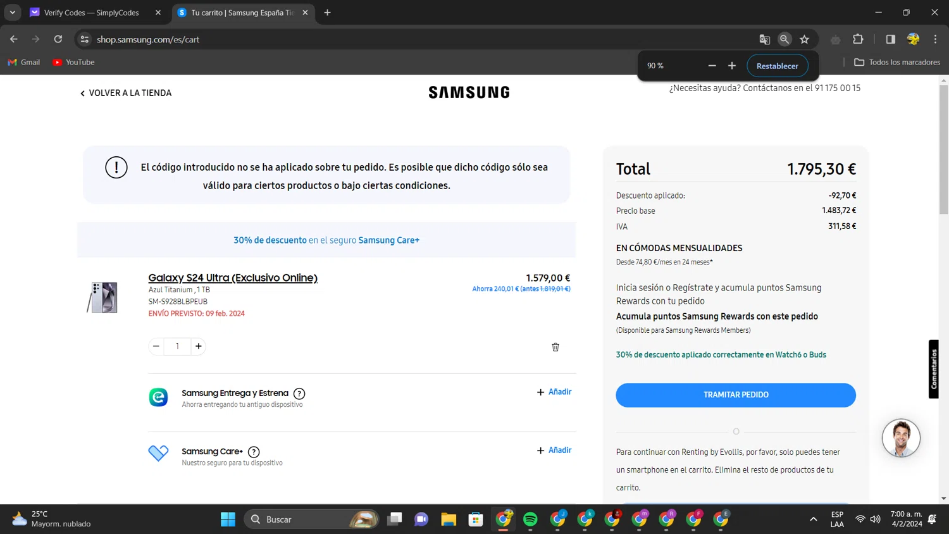Screen dimensions: 949x534
Task: Click ENVÍO PREVISTO: 09 feb. 2024 text
Action: coord(196,313)
